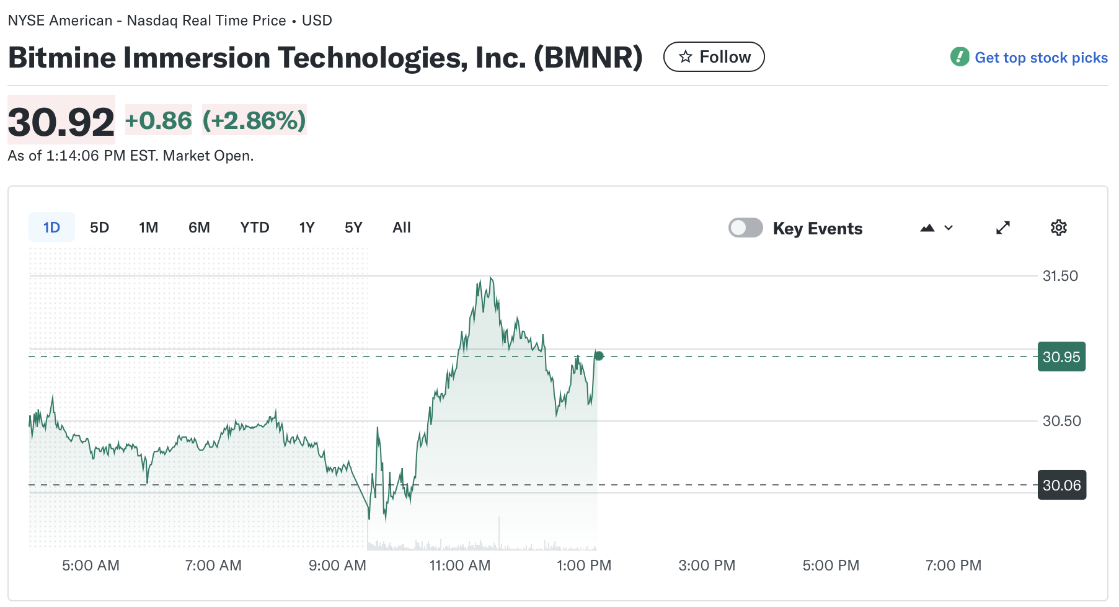
Task: Toggle the Key Events switch
Action: (x=745, y=228)
